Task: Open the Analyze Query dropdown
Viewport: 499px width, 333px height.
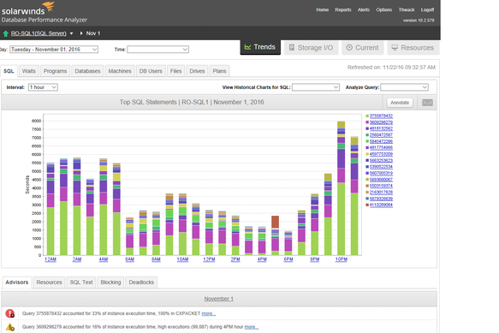Action: [x=404, y=87]
